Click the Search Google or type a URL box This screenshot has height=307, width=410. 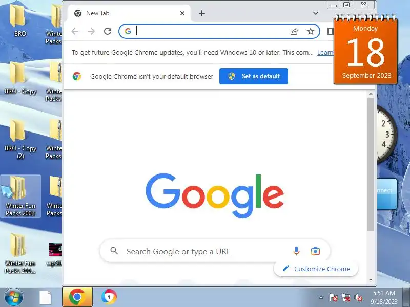tap(215, 251)
